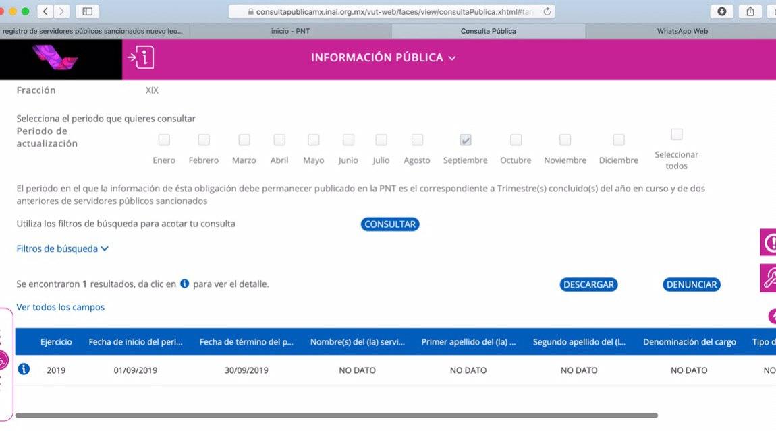Show the Safari sidebar
776x431 pixels.
coord(88,11)
